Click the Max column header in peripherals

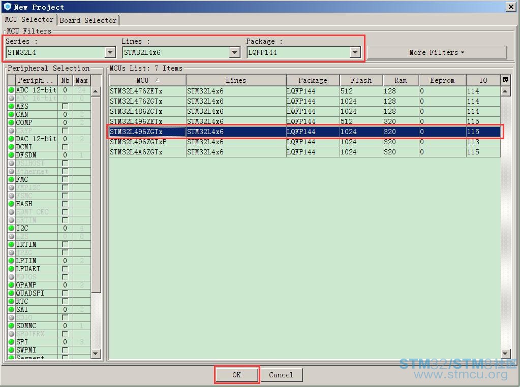coord(81,80)
